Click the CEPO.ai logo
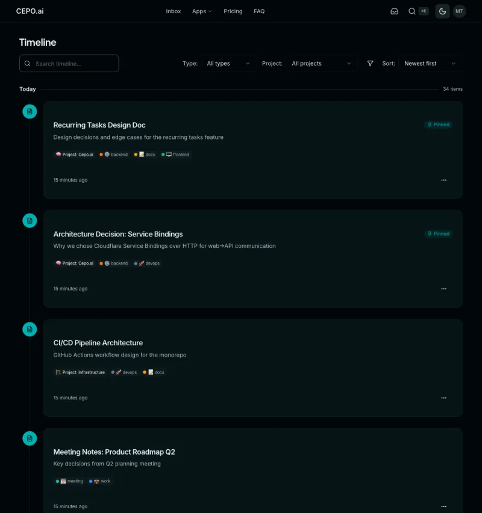The width and height of the screenshot is (482, 513). tap(30, 11)
